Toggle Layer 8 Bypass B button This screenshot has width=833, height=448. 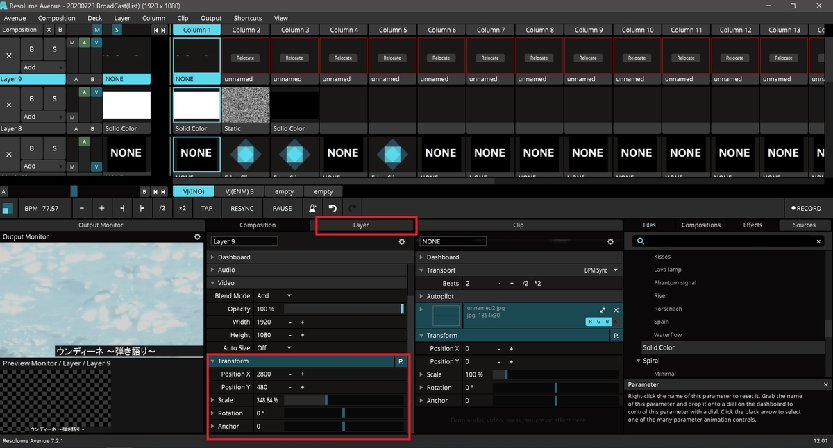pyautogui.click(x=31, y=99)
